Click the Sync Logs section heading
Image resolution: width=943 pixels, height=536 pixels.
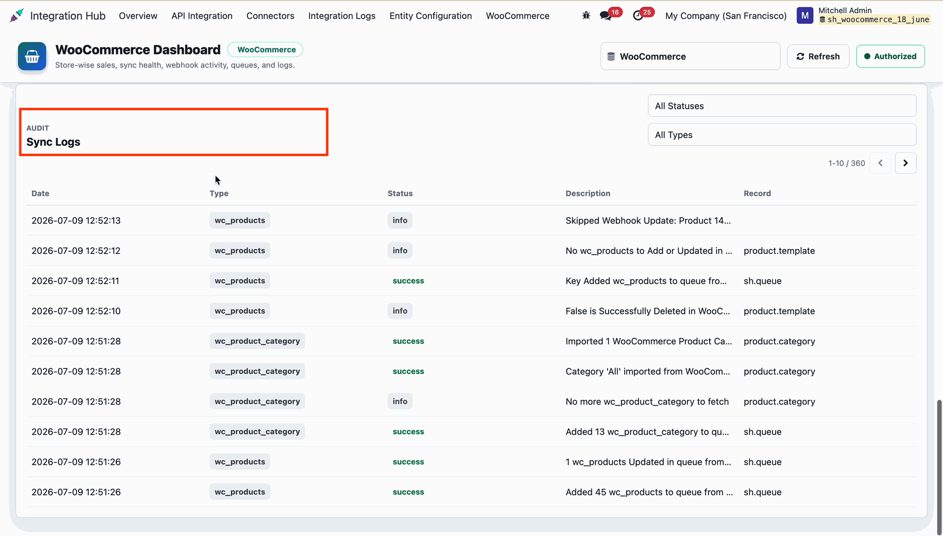point(53,142)
